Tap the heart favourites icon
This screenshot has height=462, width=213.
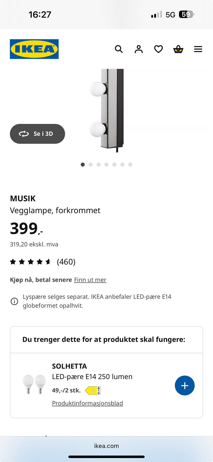pos(158,49)
